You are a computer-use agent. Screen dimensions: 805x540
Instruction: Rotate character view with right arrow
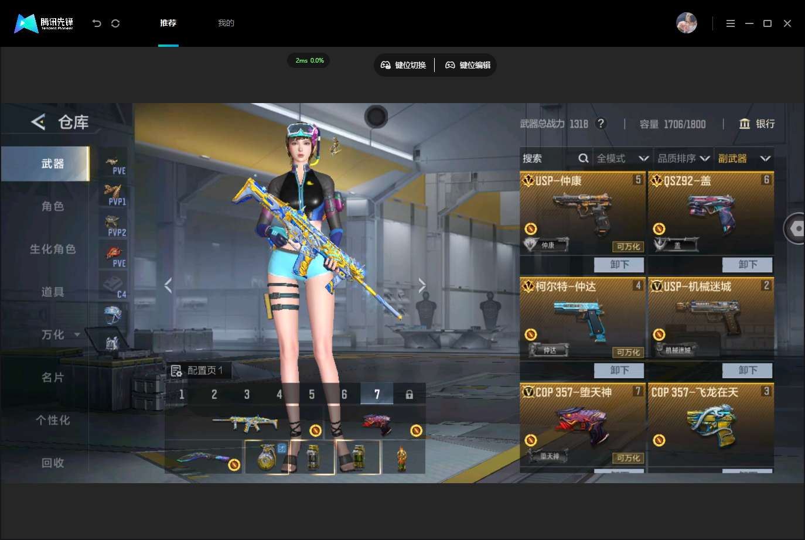tap(422, 285)
